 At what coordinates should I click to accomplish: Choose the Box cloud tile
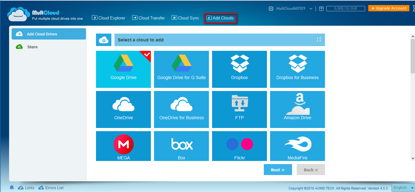click(x=181, y=146)
